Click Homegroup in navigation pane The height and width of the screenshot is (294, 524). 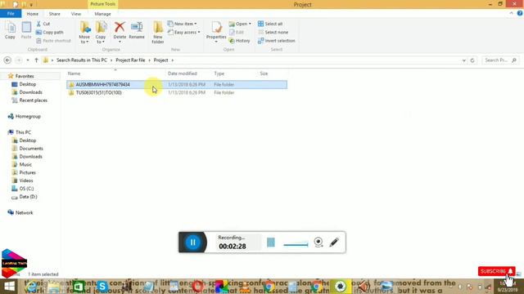[x=28, y=116]
